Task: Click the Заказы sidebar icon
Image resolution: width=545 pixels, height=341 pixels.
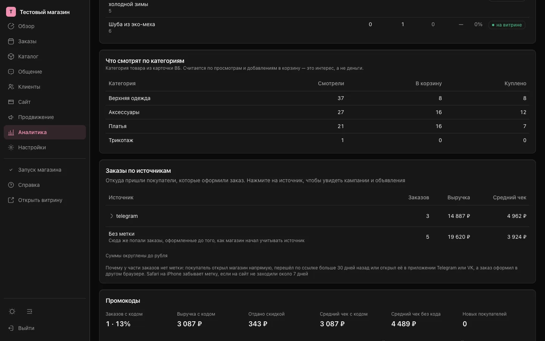Action: [x=11, y=41]
